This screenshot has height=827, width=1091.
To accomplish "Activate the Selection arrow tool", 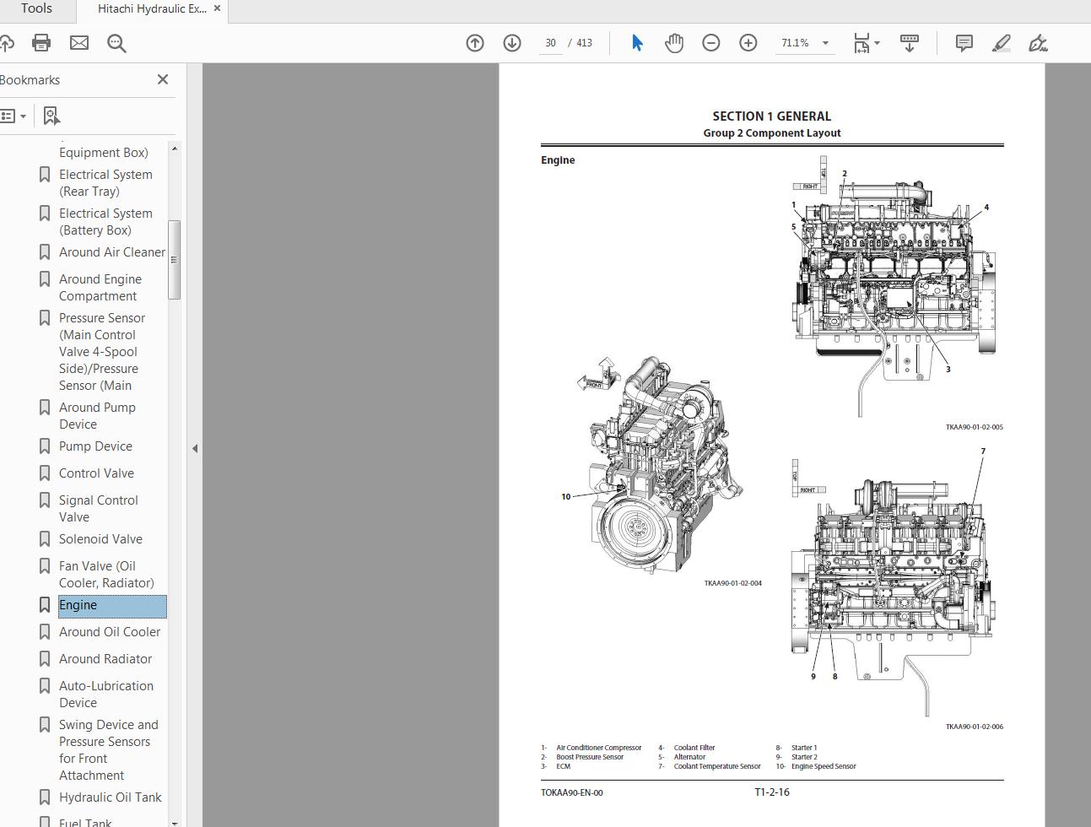I will [637, 43].
